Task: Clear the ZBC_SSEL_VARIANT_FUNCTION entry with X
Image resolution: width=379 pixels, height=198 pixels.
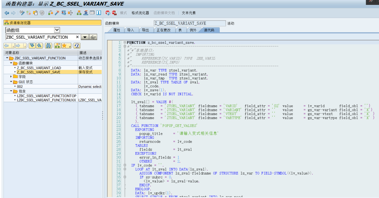Action: pos(77,37)
